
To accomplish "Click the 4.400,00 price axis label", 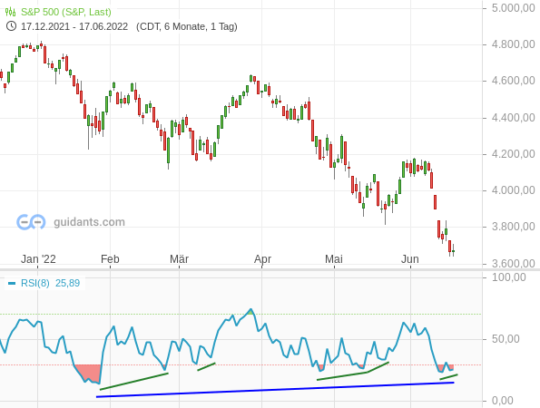I will coord(513,118).
